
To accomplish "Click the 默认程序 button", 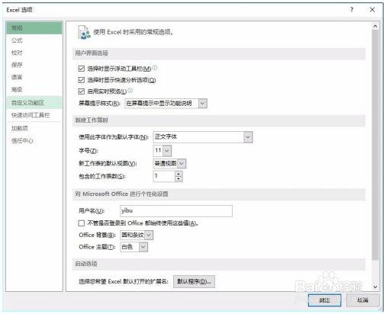I will (194, 281).
